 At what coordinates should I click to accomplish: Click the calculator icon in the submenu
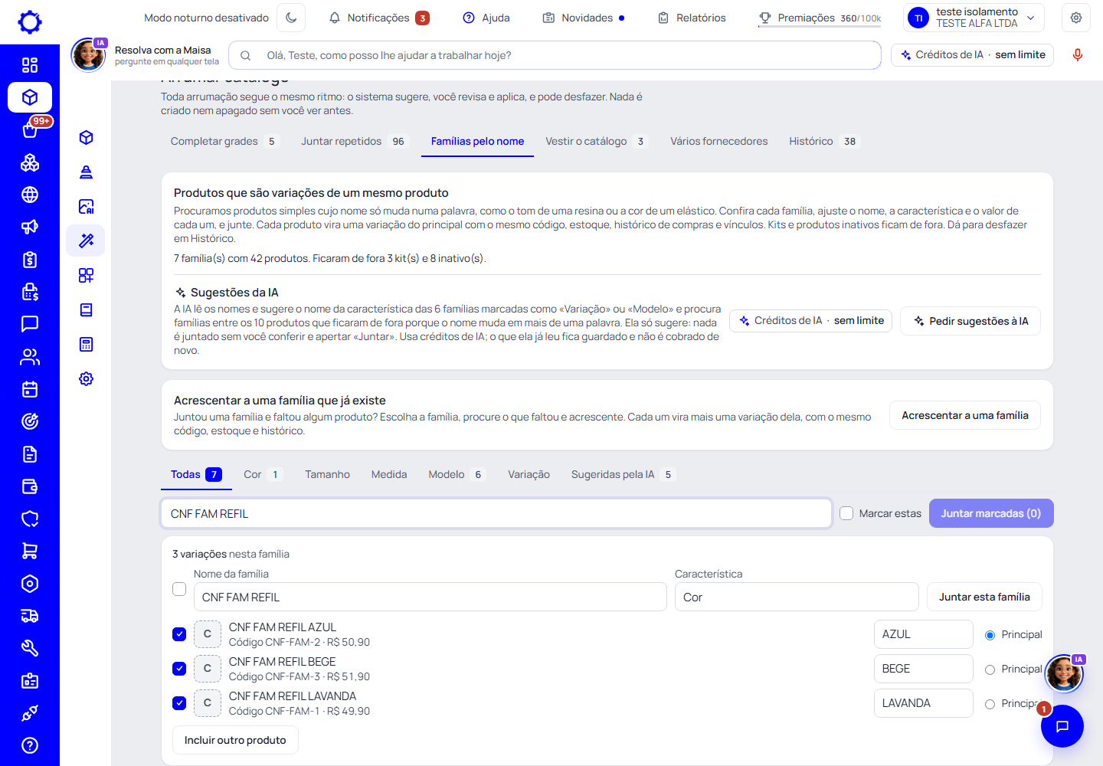coord(87,344)
